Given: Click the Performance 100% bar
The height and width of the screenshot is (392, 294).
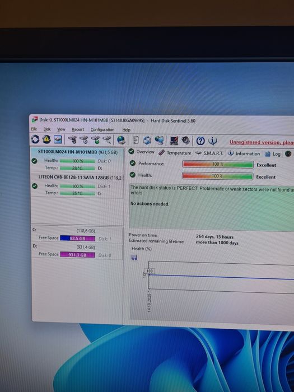Looking at the screenshot, I should tap(218, 164).
